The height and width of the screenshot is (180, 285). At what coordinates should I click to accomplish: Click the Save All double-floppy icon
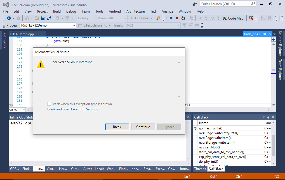(49, 18)
